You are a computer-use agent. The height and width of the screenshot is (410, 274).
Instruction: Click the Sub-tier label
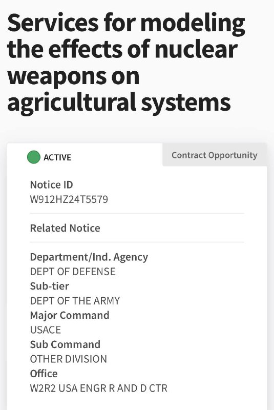pos(50,286)
